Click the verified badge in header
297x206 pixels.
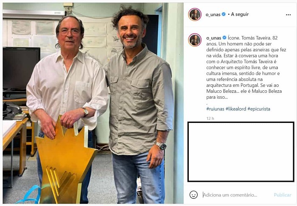(224, 14)
